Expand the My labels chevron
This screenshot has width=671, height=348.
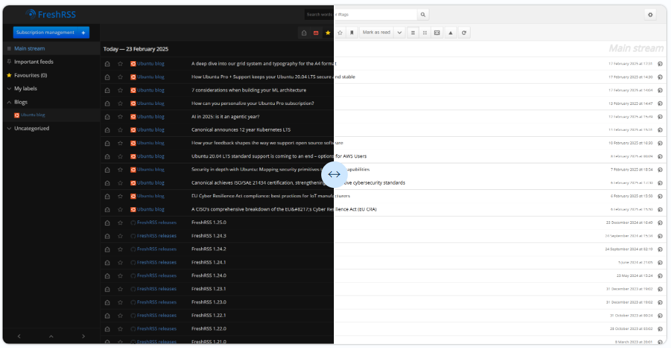pyautogui.click(x=9, y=89)
